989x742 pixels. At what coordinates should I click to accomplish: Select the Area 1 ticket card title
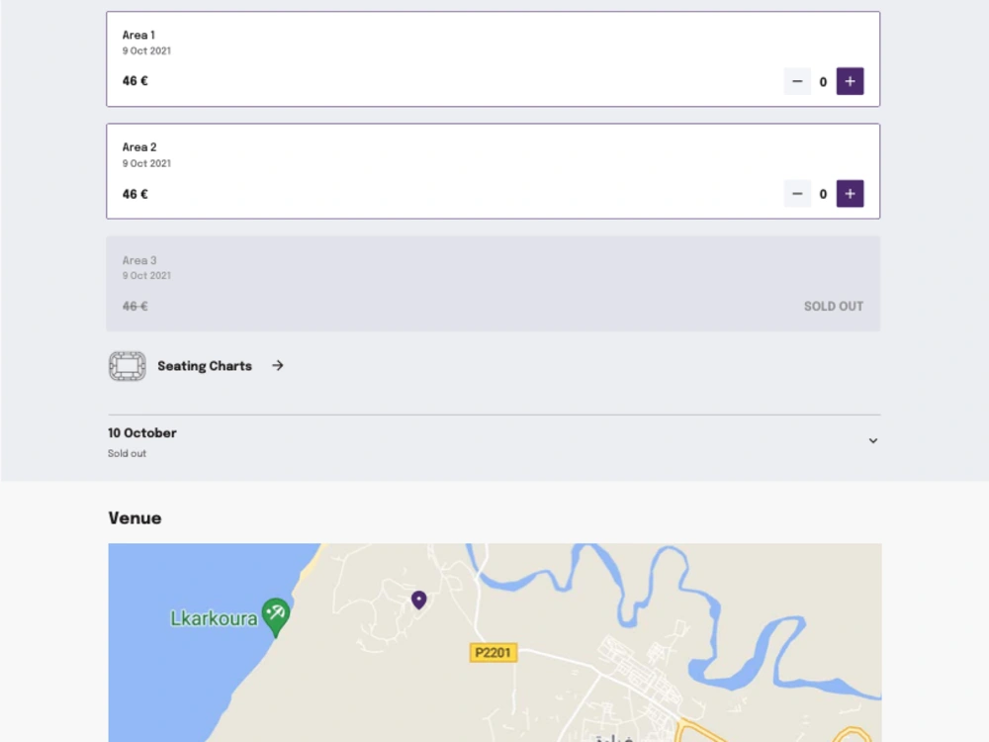[138, 36]
